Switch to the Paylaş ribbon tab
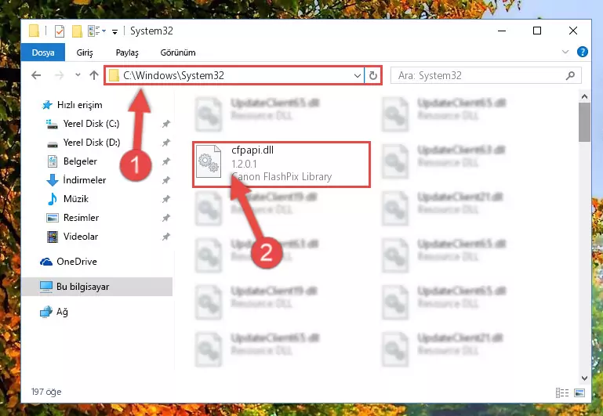Screen dimensions: 603x416 (x=127, y=52)
